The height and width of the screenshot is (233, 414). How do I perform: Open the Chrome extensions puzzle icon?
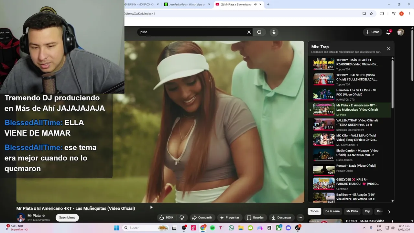click(x=382, y=14)
